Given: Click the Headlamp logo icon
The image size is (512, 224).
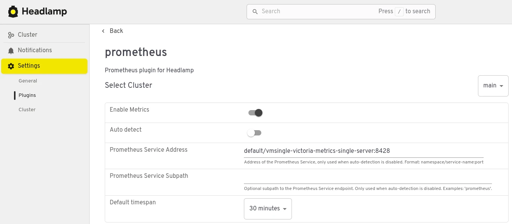Looking at the screenshot, I should [13, 11].
